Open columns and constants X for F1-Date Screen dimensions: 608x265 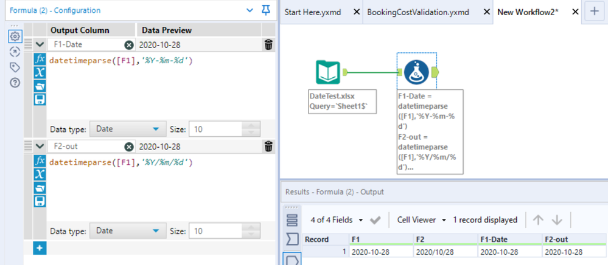(x=40, y=72)
